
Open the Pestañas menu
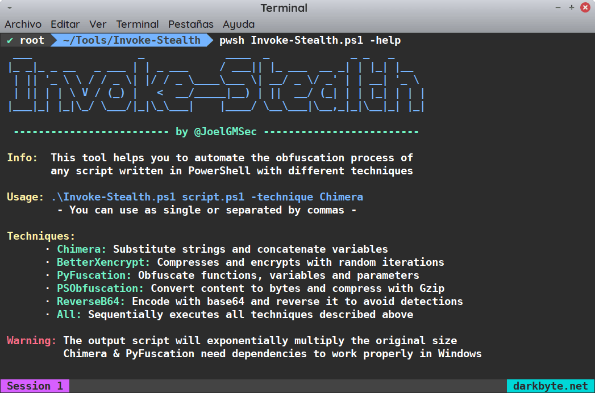click(x=190, y=24)
